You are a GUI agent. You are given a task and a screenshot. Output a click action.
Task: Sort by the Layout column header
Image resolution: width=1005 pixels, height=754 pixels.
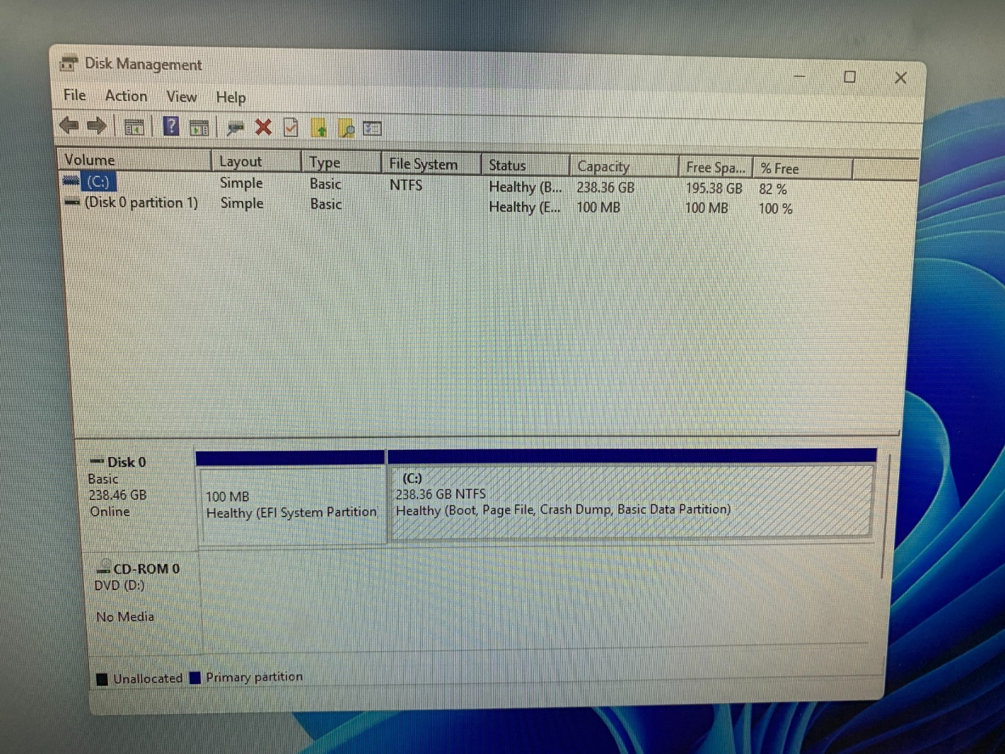[x=256, y=161]
